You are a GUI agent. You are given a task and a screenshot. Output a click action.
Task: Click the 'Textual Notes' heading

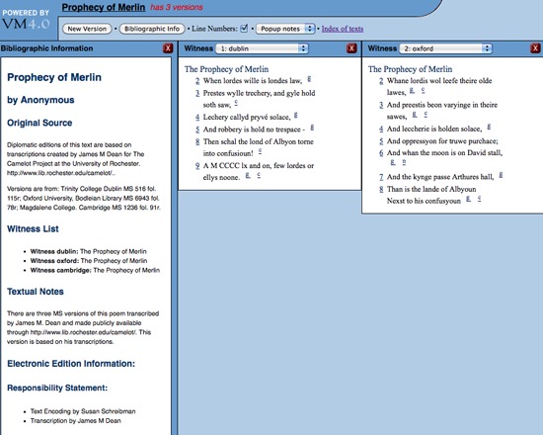pyautogui.click(x=36, y=292)
